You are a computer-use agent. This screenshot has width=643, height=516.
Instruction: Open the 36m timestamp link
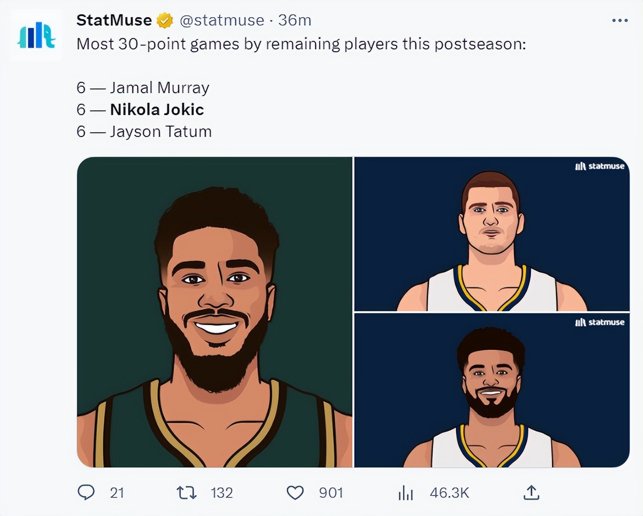[294, 20]
